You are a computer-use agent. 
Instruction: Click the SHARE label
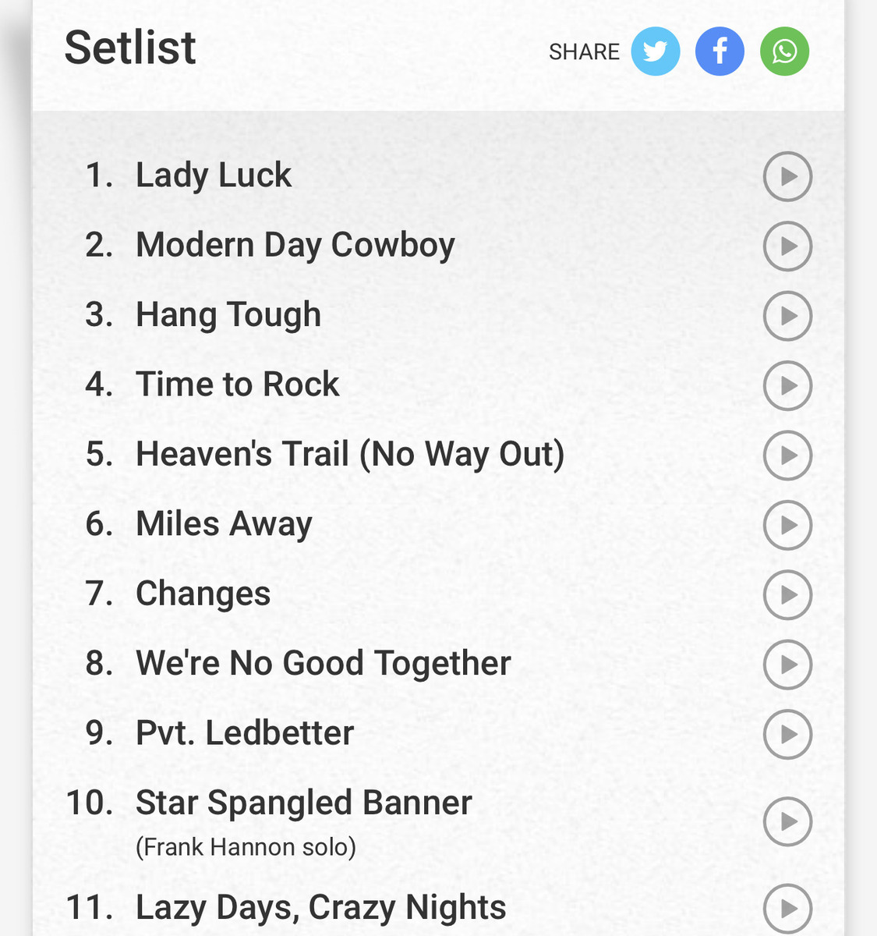[x=584, y=52]
